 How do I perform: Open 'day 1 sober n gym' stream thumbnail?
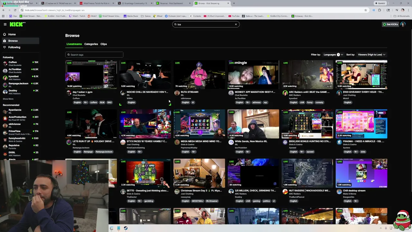point(91,74)
